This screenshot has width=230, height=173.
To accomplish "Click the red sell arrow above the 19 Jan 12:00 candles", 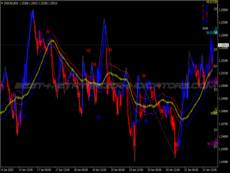I will click(144, 76).
